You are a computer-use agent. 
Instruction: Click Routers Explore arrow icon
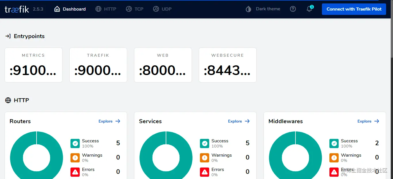(x=118, y=121)
